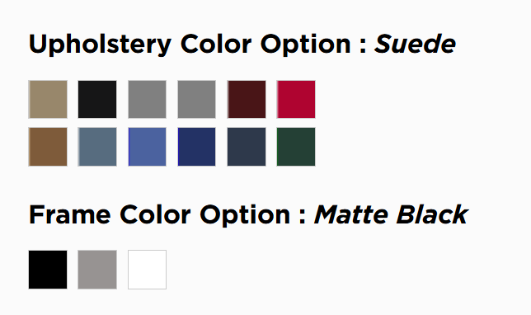
Task: Pick the gray upholstery swatch next to black
Action: [x=147, y=99]
